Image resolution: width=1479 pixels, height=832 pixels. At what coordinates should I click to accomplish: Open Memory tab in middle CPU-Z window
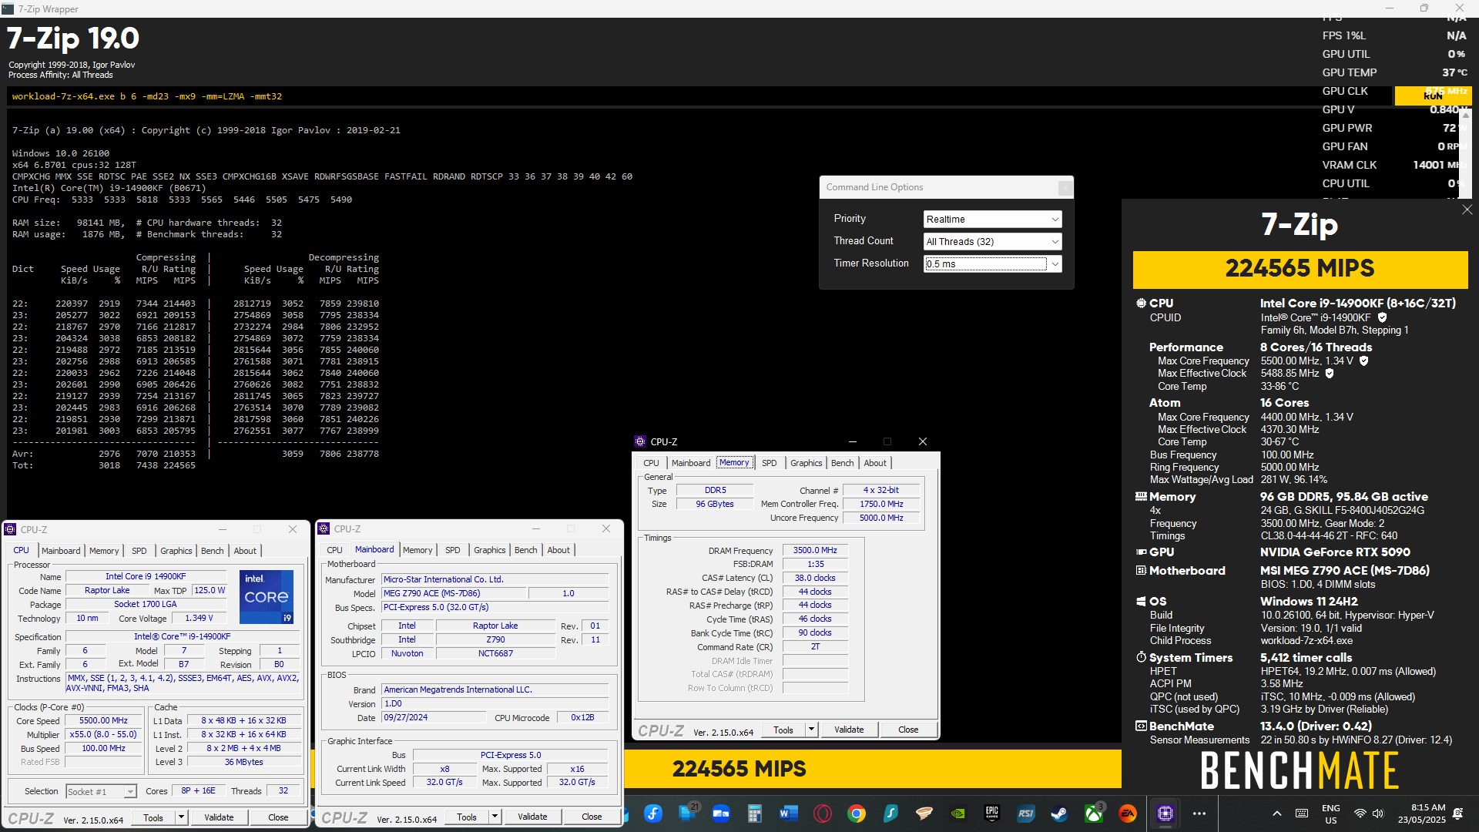click(x=418, y=550)
